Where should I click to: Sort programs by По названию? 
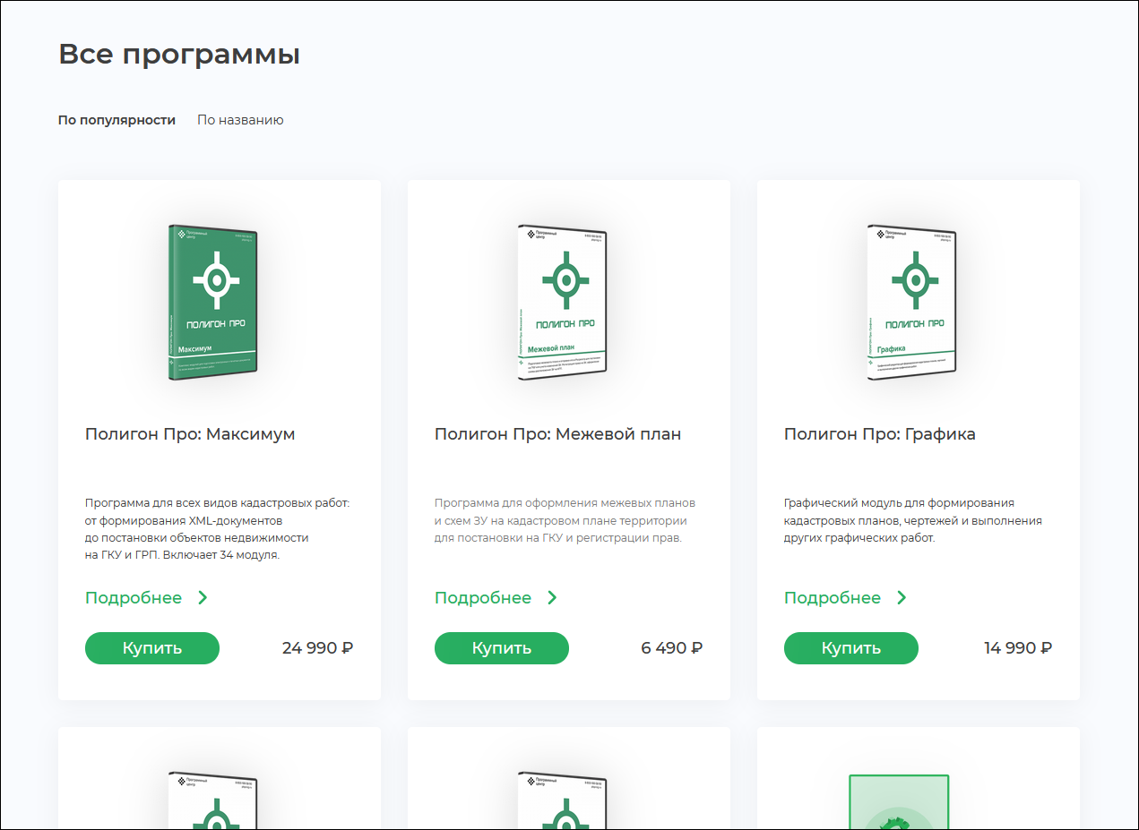pyautogui.click(x=240, y=120)
